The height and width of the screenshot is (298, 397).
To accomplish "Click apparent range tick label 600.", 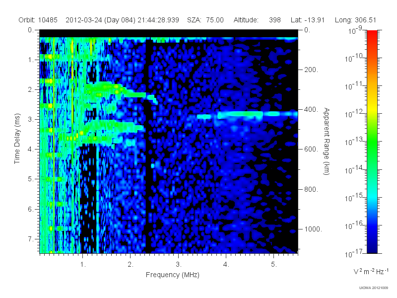I will [311, 149].
